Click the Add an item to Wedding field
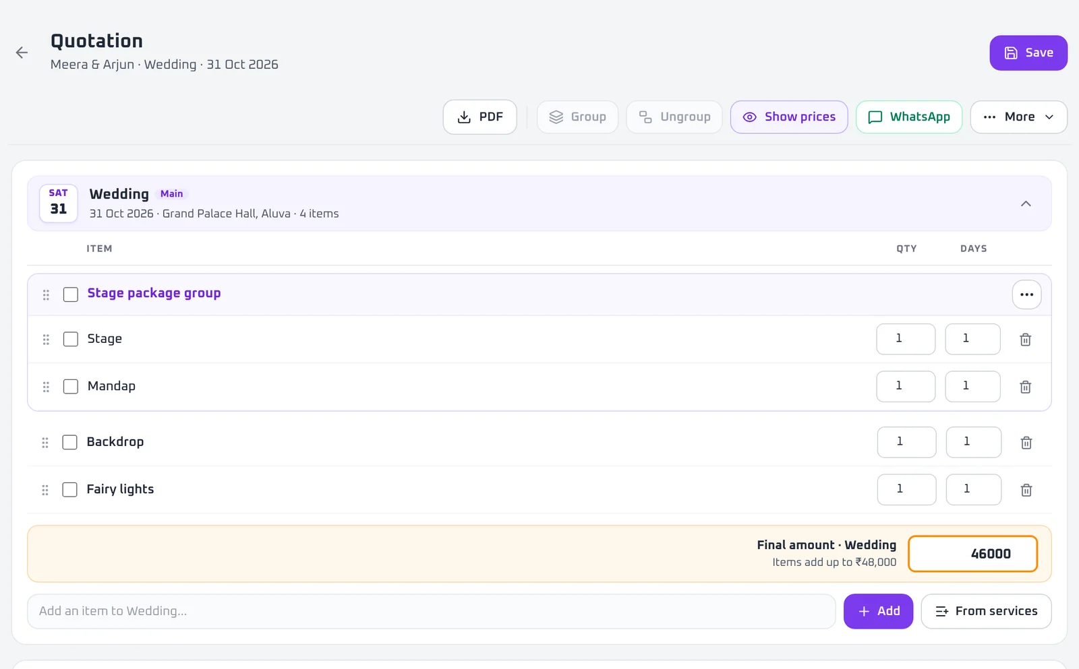1079x669 pixels. (x=432, y=611)
